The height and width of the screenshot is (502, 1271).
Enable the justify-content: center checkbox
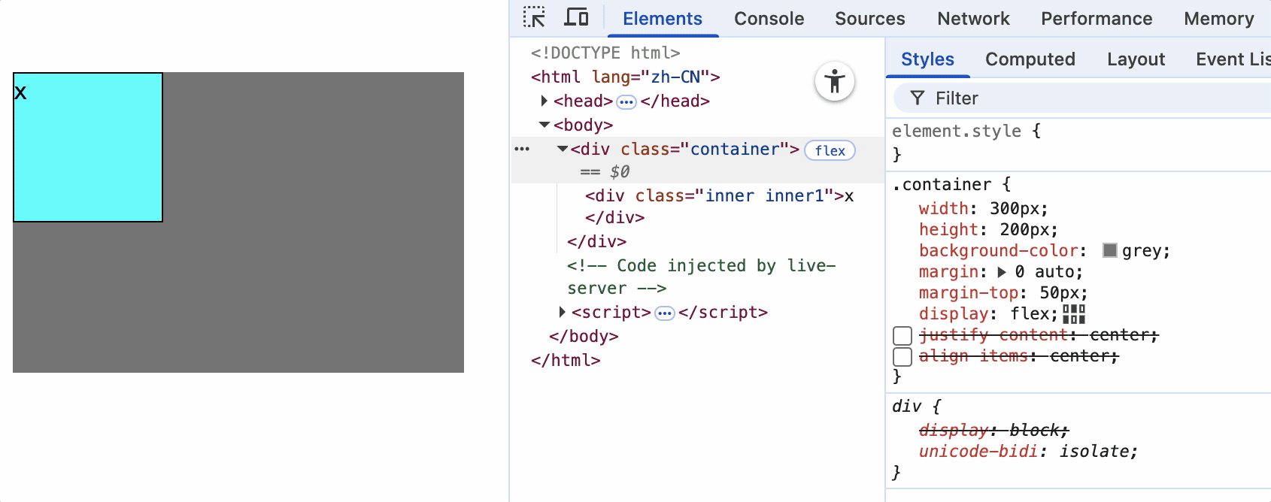click(902, 335)
